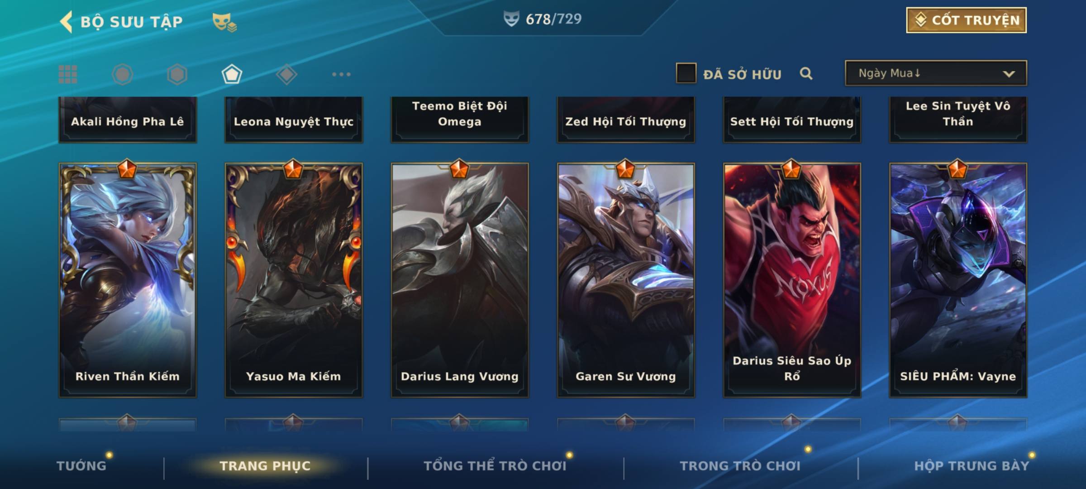This screenshot has height=489, width=1086.
Task: Select the round rarity filter icon
Action: tap(122, 74)
